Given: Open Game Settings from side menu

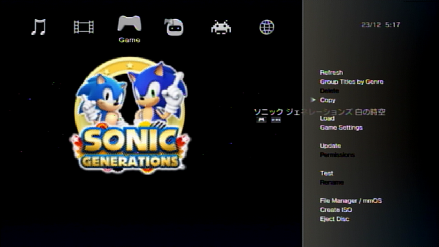Looking at the screenshot, I should pyautogui.click(x=342, y=128).
